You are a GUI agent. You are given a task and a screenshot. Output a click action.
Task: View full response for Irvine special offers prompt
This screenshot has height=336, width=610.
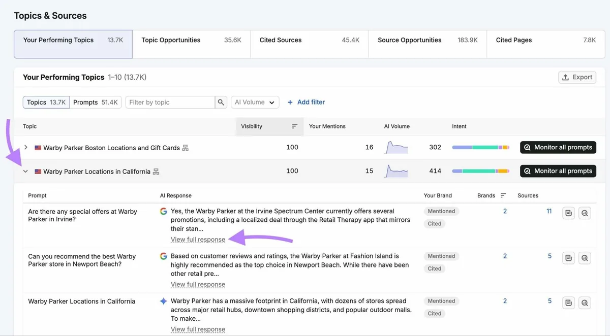click(198, 240)
